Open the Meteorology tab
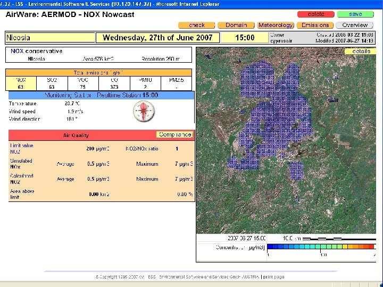This screenshot has height=287, width=383. pos(276,25)
